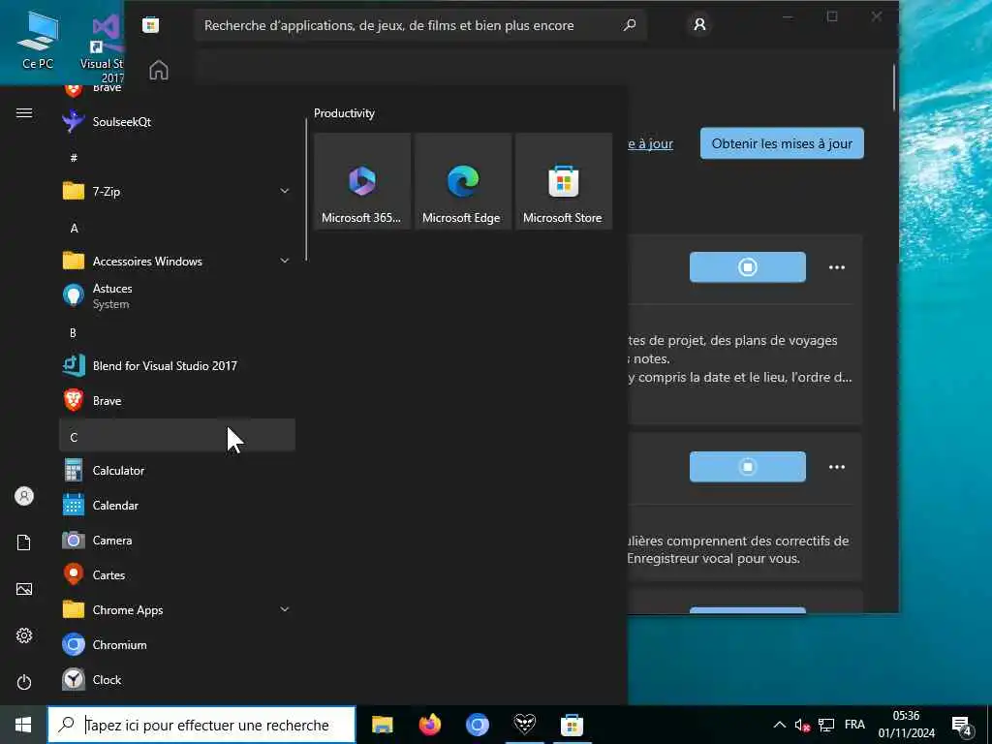Click Obtenir les mises à jour button

coord(782,143)
